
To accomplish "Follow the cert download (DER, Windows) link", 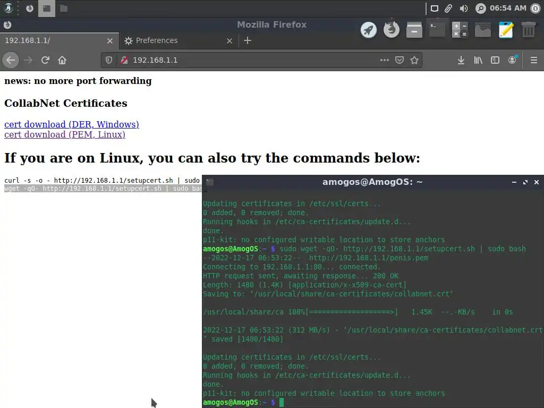I will point(72,124).
